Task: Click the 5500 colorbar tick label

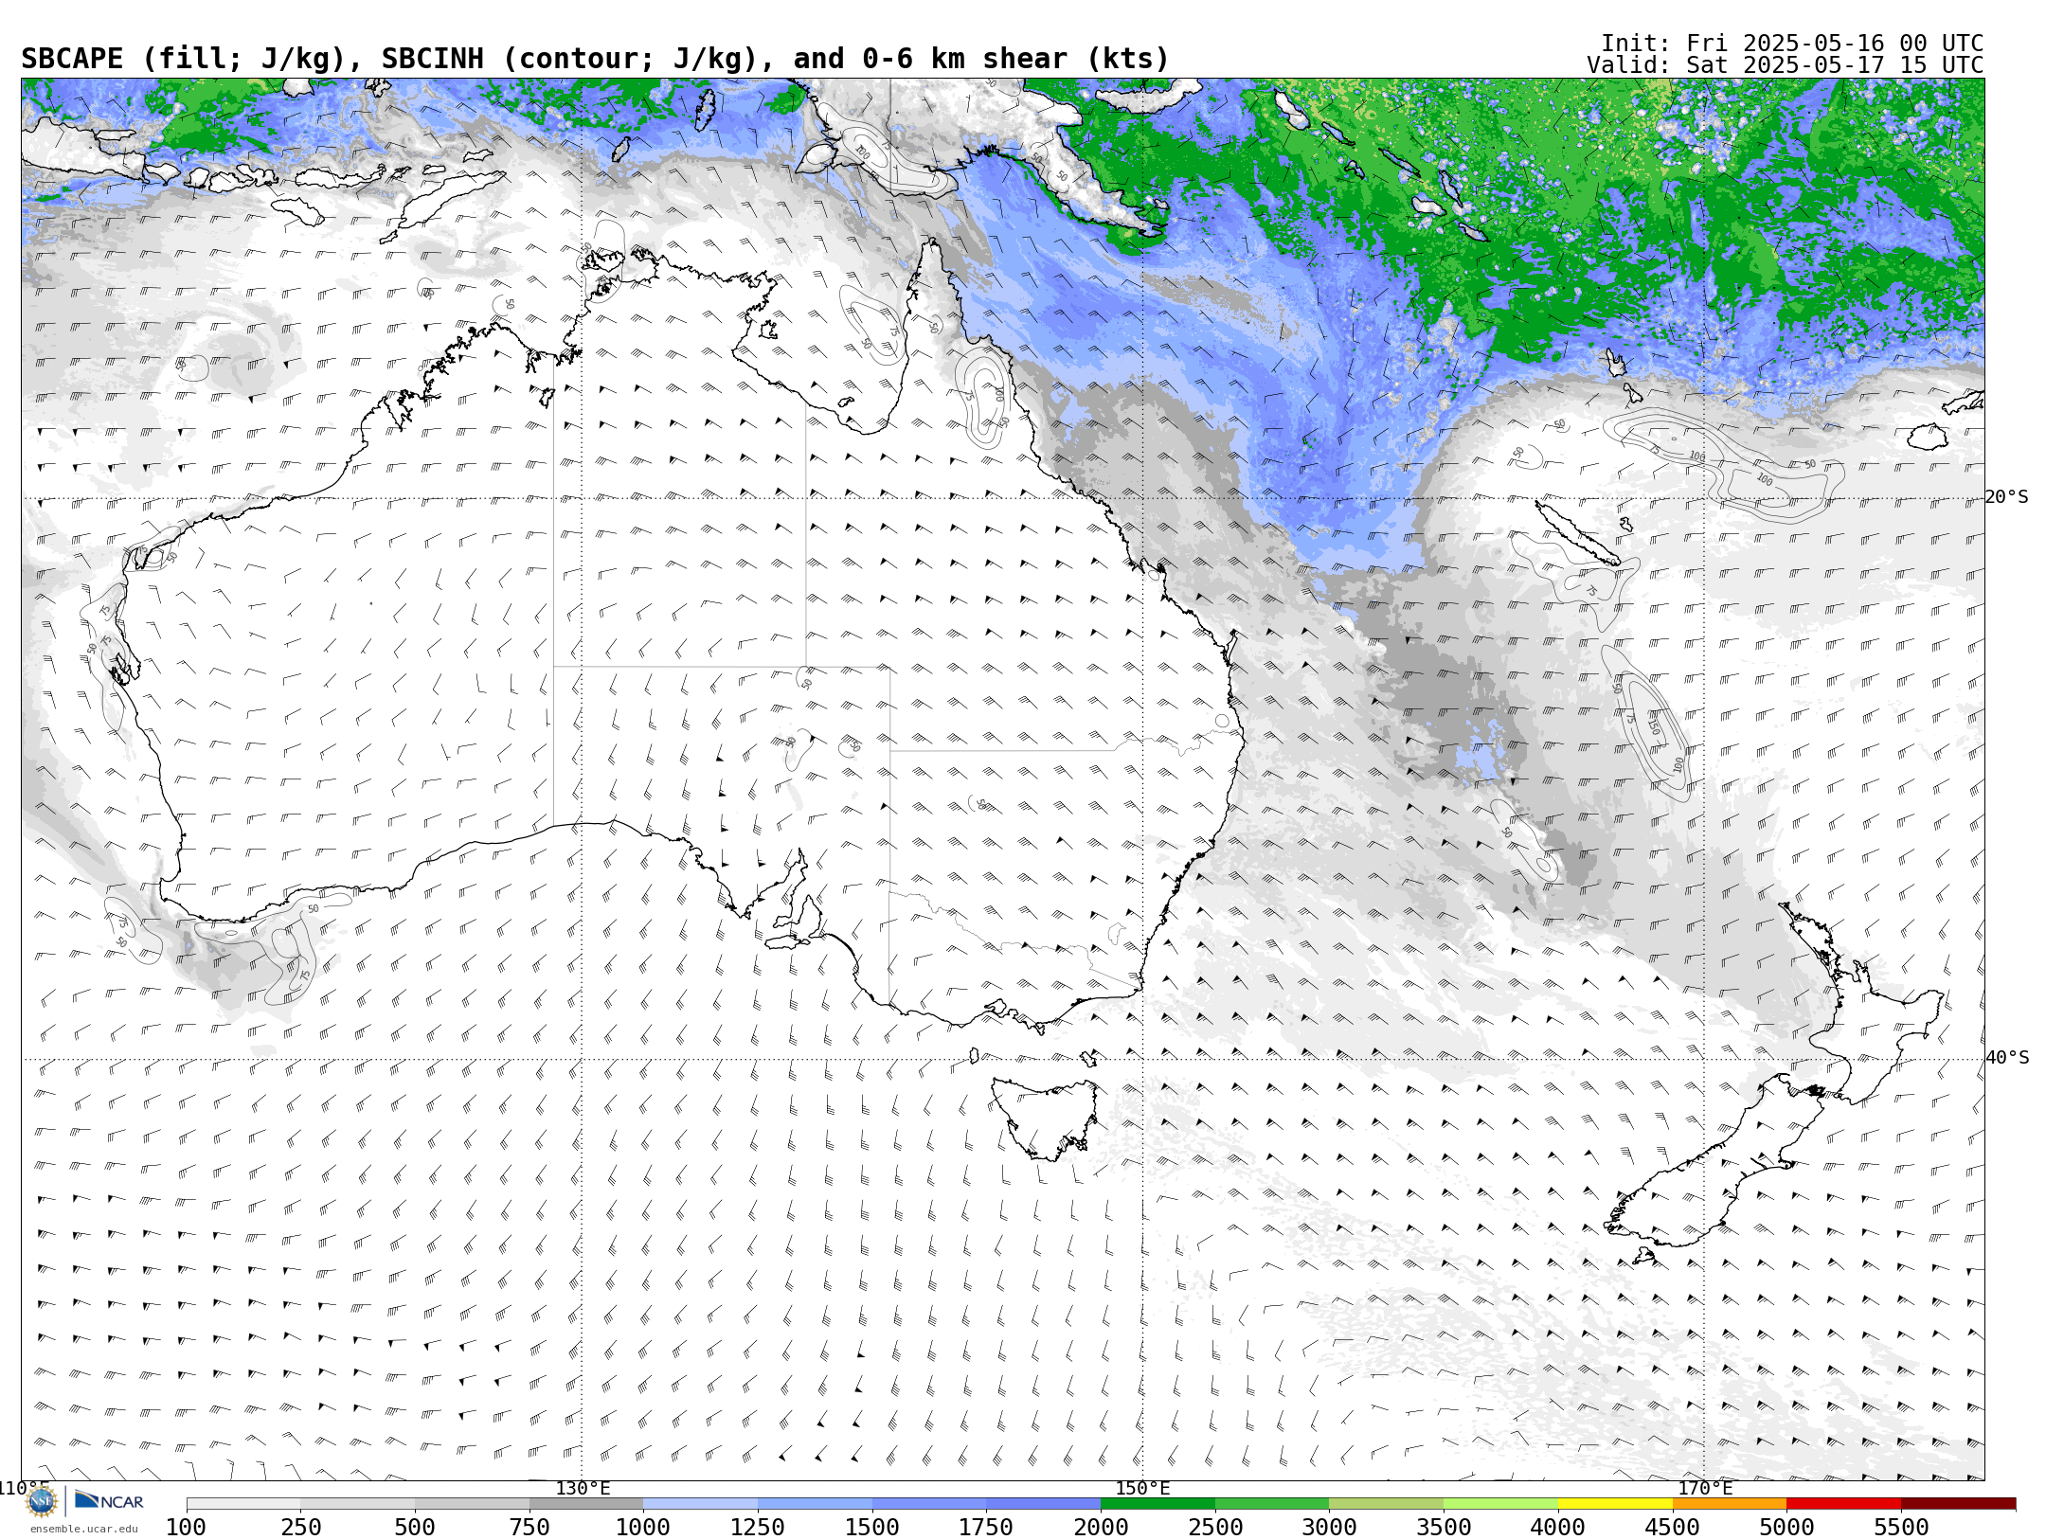Action: click(1901, 1527)
